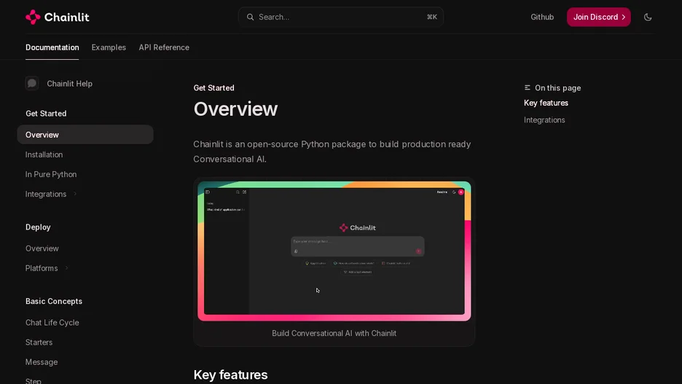Select Overview under Get Started
682x384 pixels.
point(85,135)
